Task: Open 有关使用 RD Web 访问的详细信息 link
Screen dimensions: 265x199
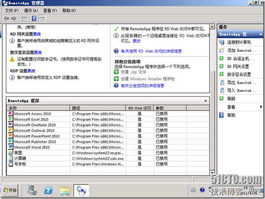Action: coord(151,51)
